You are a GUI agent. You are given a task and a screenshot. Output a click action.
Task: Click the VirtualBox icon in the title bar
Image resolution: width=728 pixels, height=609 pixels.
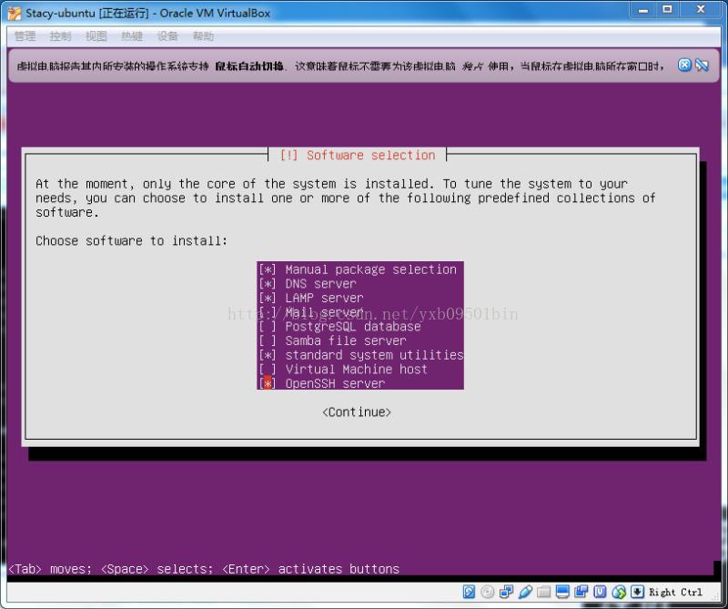coord(15,13)
